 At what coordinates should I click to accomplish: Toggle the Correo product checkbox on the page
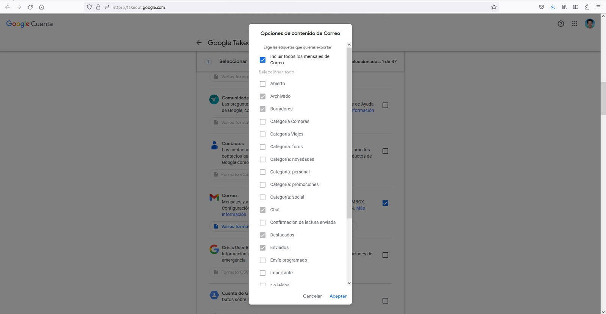[x=385, y=203]
